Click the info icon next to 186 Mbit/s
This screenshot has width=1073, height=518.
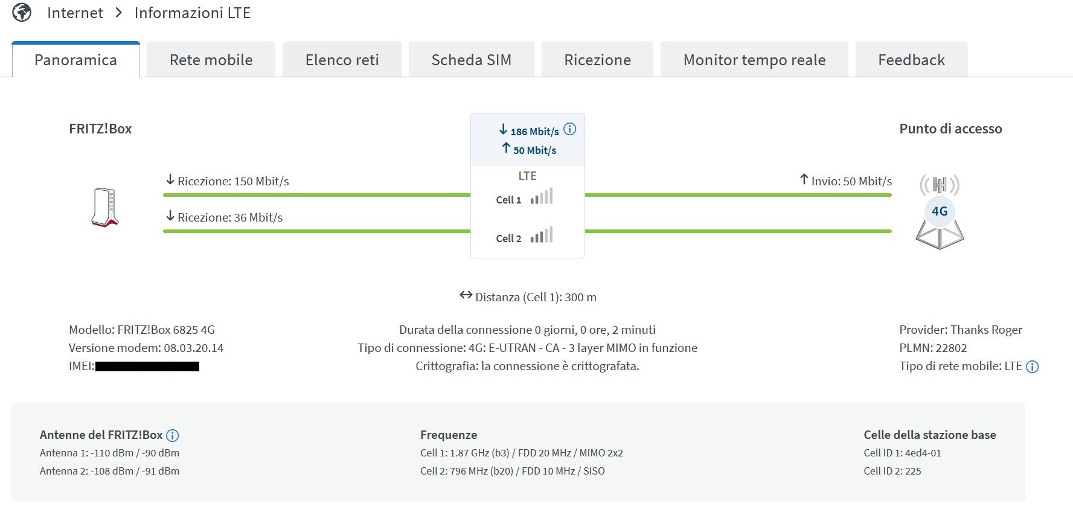click(569, 129)
